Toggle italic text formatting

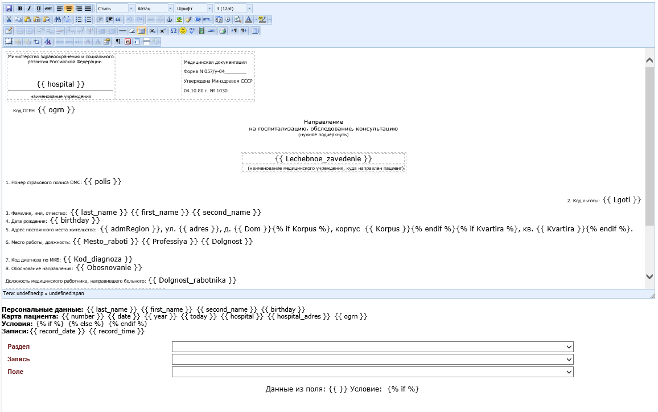[29, 9]
